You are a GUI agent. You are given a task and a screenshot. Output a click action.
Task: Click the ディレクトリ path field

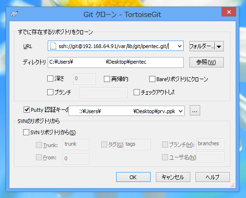pyautogui.click(x=116, y=62)
